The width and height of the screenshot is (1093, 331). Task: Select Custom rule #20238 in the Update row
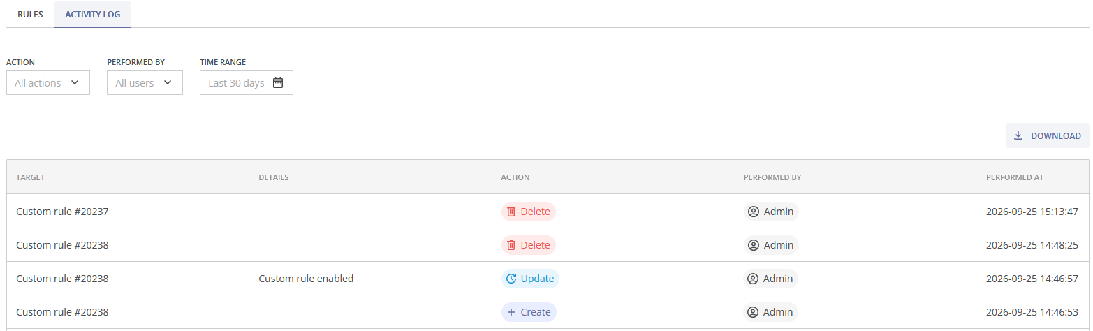click(x=62, y=279)
